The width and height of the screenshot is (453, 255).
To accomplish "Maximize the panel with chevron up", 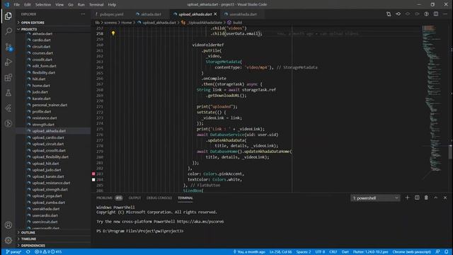I will coord(436,198).
